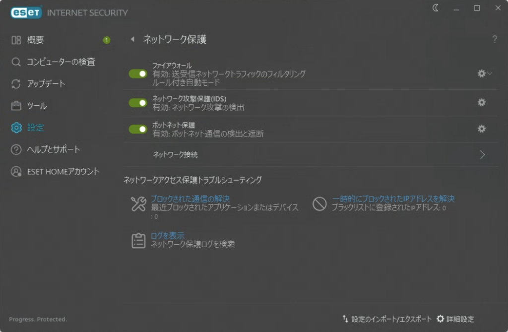
Task: Open 詳細設定 at the bottom right
Action: pos(455,319)
